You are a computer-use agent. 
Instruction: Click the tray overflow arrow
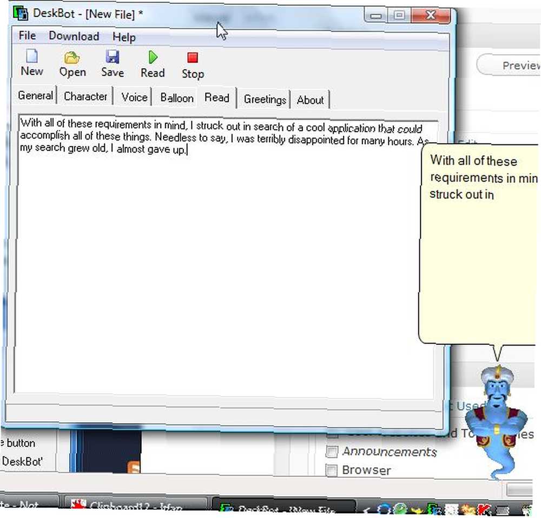[367, 510]
